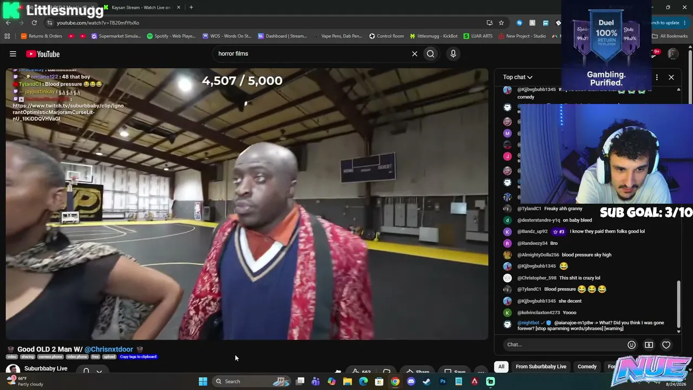Open the @Randeezy34 chat username
Viewport: 693px width, 390px height.
533,243
